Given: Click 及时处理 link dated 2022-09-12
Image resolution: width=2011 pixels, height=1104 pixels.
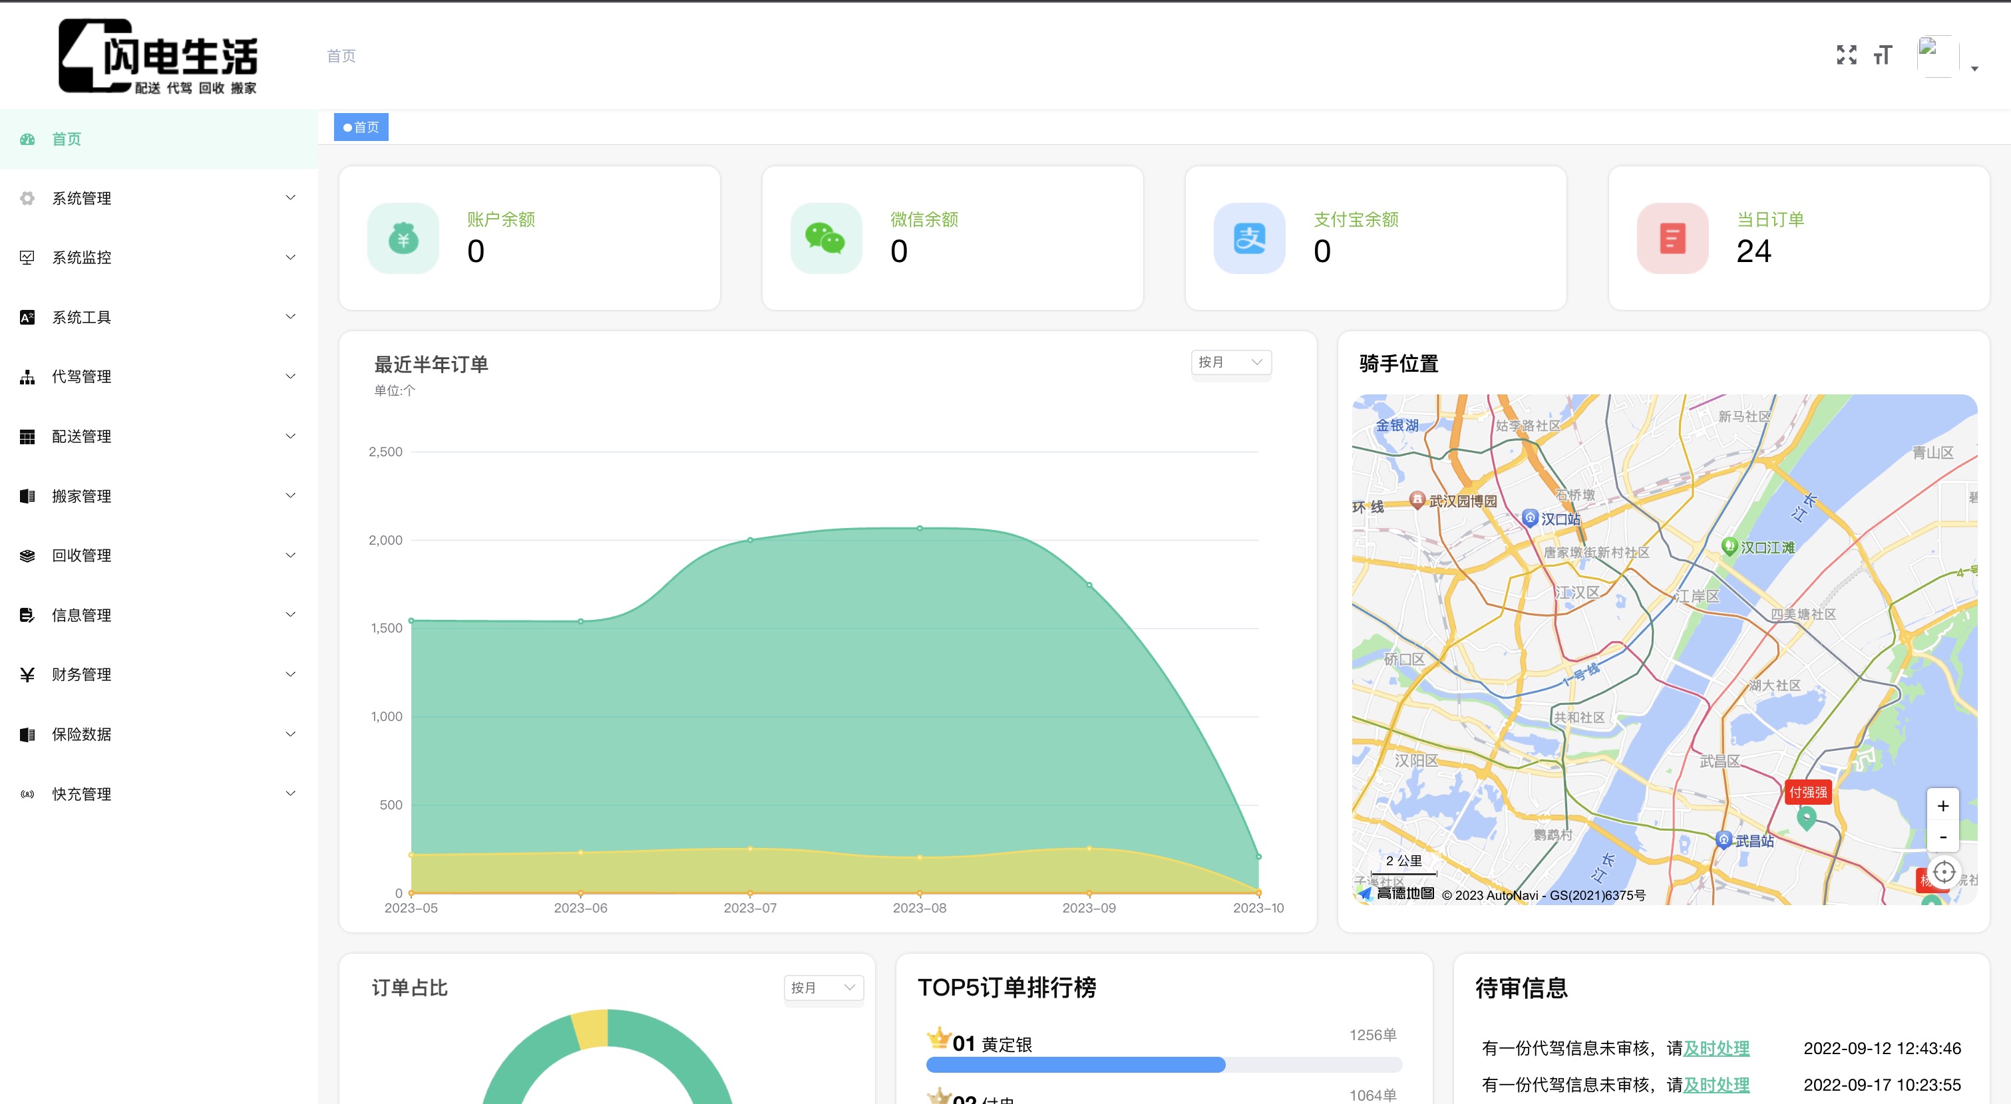Looking at the screenshot, I should click(1716, 1048).
